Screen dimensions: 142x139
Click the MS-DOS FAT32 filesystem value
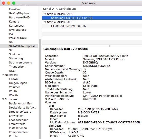pyautogui.click(x=89, y=112)
